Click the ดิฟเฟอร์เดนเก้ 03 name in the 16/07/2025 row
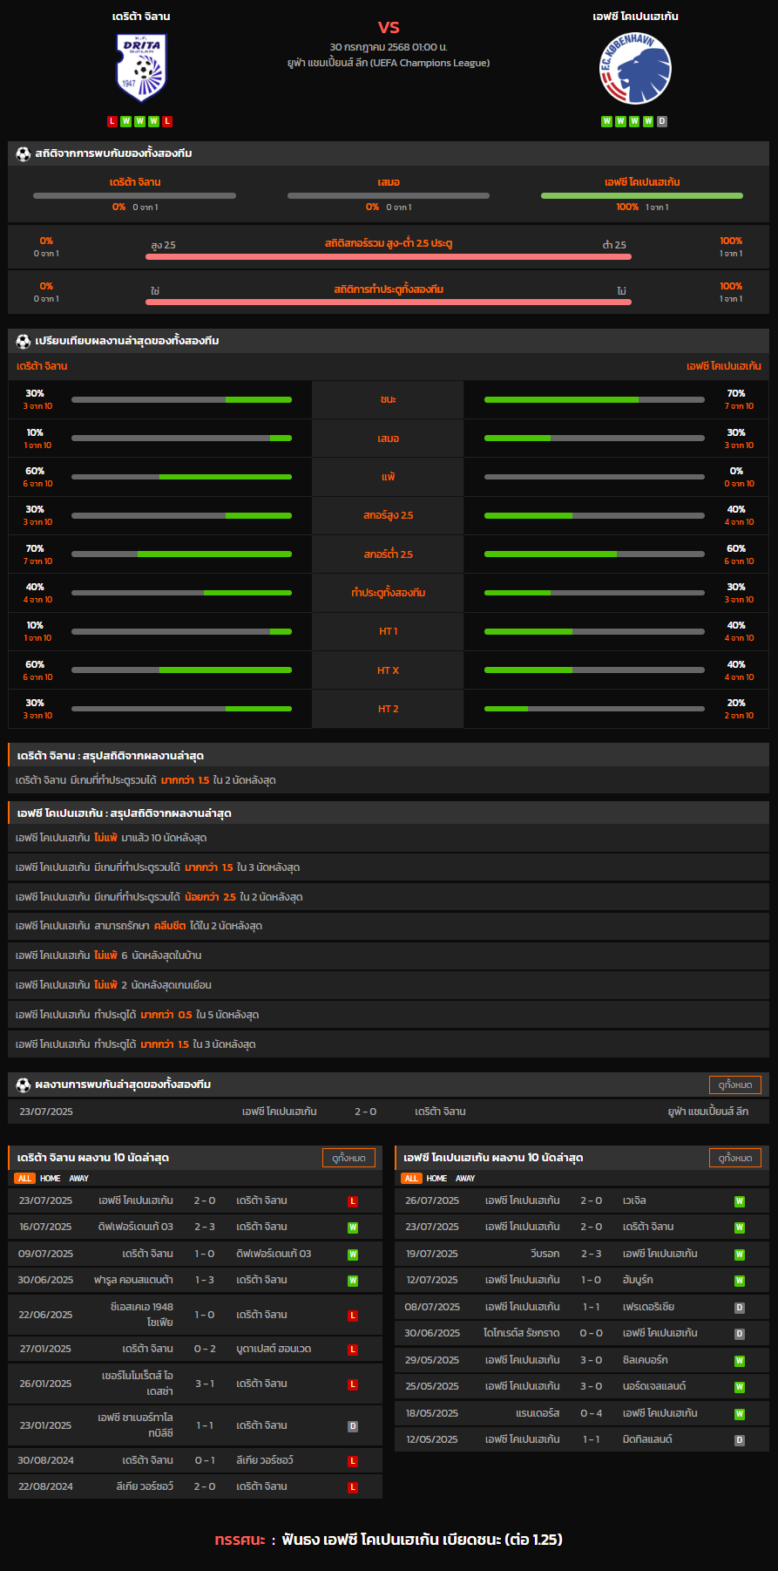Image resolution: width=778 pixels, height=1571 pixels. (x=136, y=1227)
